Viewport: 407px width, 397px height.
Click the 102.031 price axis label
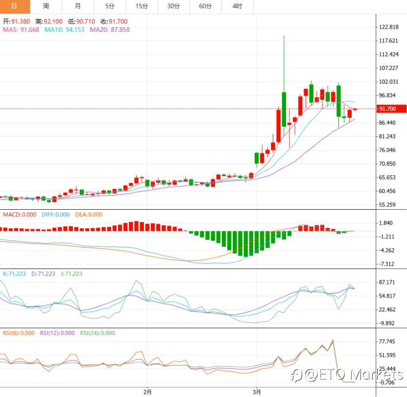pyautogui.click(x=388, y=82)
